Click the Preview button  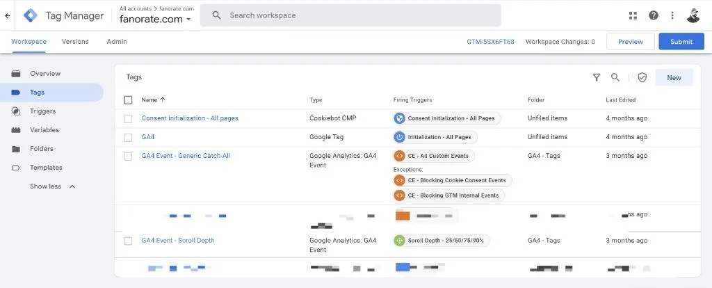[630, 41]
